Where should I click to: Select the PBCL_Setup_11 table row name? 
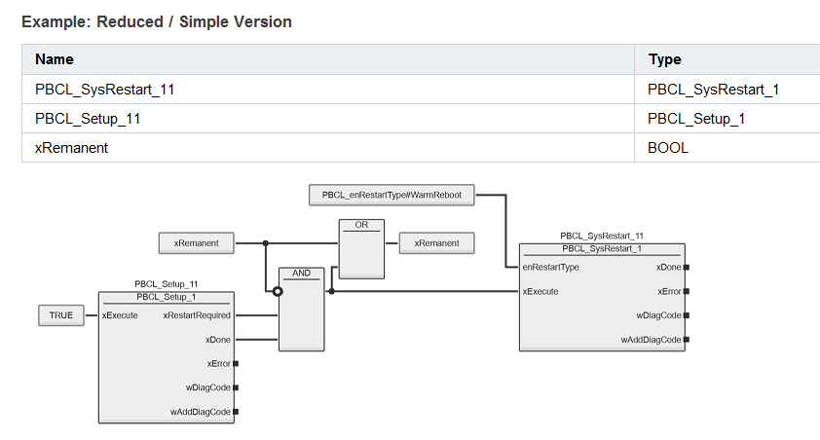pyautogui.click(x=88, y=119)
